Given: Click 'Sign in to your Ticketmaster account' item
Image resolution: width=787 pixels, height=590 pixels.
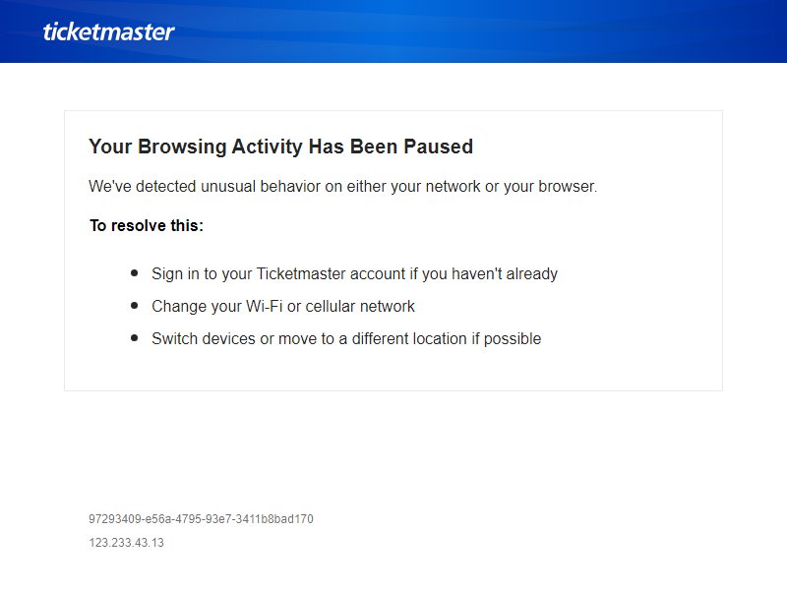Looking at the screenshot, I should pyautogui.click(x=354, y=274).
